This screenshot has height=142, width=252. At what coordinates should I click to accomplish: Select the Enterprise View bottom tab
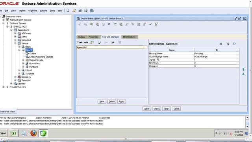coord(8,112)
